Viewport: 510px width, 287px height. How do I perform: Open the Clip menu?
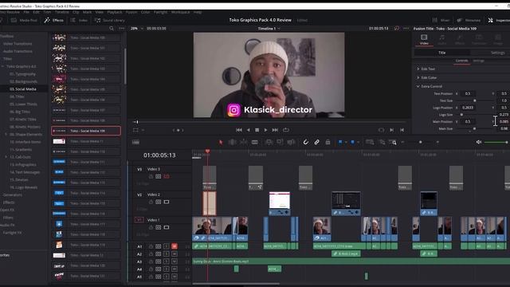[76, 12]
